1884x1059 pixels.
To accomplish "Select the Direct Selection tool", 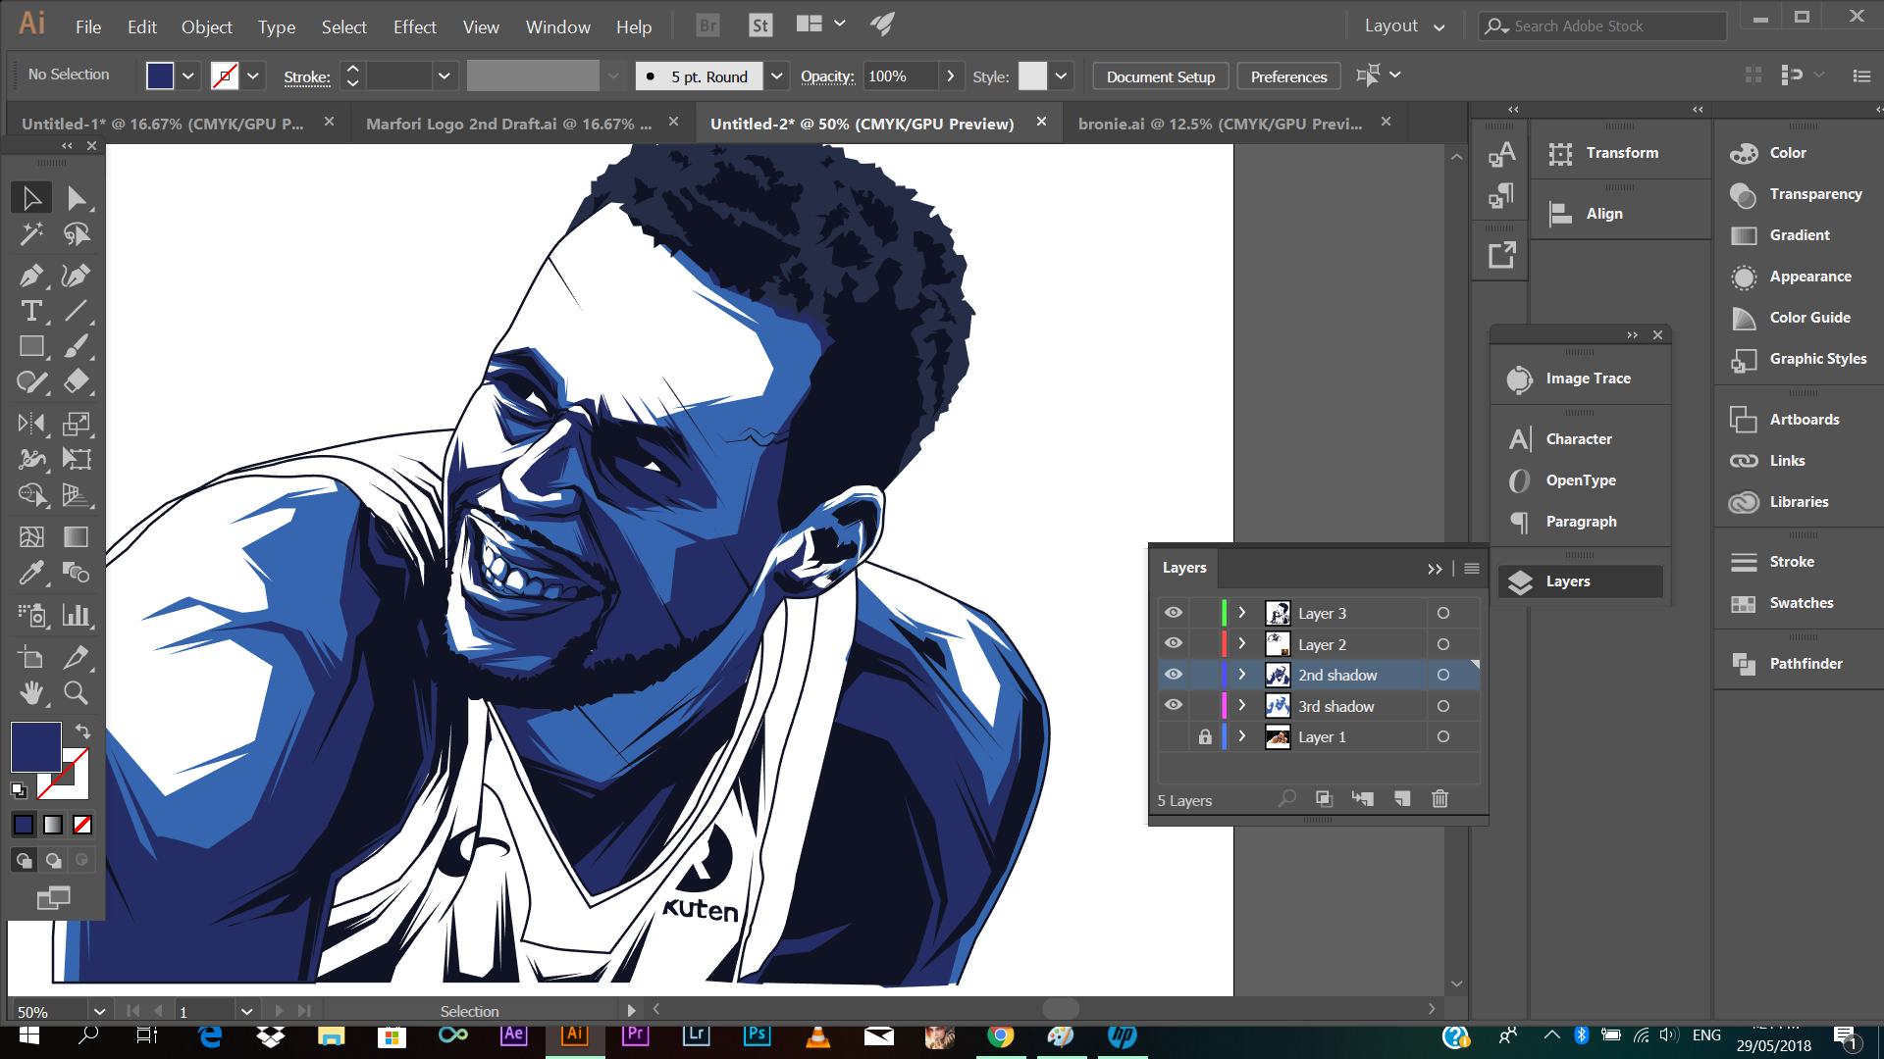I will pos(77,198).
